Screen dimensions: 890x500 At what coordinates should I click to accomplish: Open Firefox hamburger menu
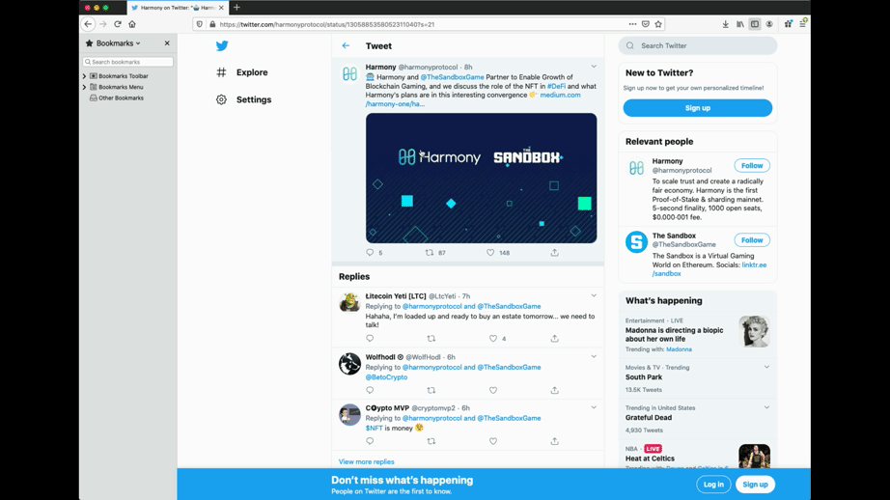pos(802,24)
